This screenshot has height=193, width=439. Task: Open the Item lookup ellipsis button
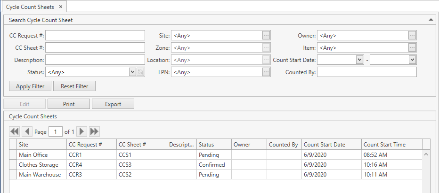412,48
